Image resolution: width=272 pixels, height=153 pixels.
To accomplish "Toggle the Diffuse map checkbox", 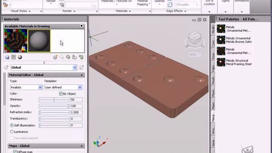I will [15, 152].
